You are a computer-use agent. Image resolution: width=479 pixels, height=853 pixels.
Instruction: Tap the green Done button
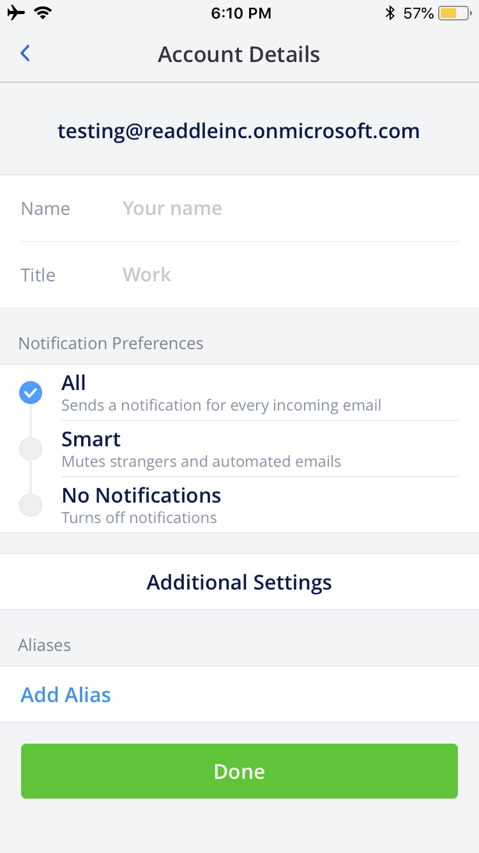(x=240, y=771)
